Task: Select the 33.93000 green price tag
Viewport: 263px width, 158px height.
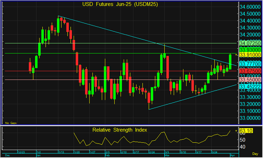Action: click(x=250, y=50)
